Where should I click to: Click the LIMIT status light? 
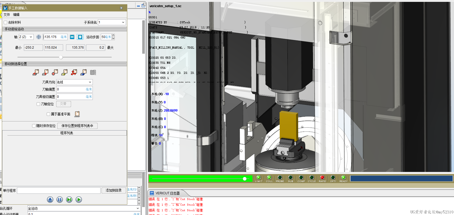tap(259, 178)
